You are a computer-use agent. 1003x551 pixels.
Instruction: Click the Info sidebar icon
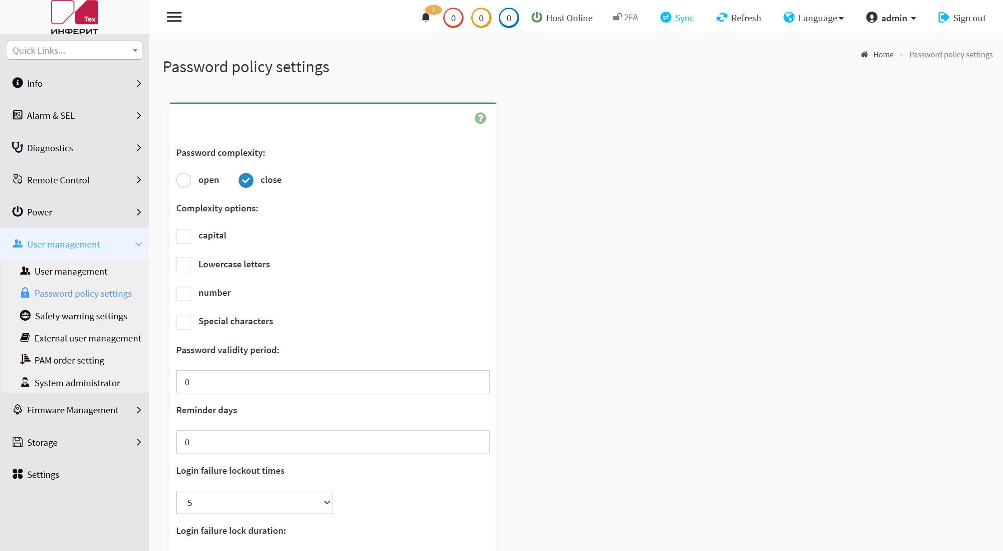coord(18,83)
